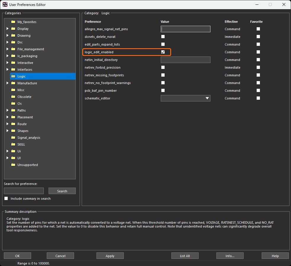Viewport: 291px width, 266px height.
Task: Click the Signal_analysis folder icon
Action: [x=13, y=138]
